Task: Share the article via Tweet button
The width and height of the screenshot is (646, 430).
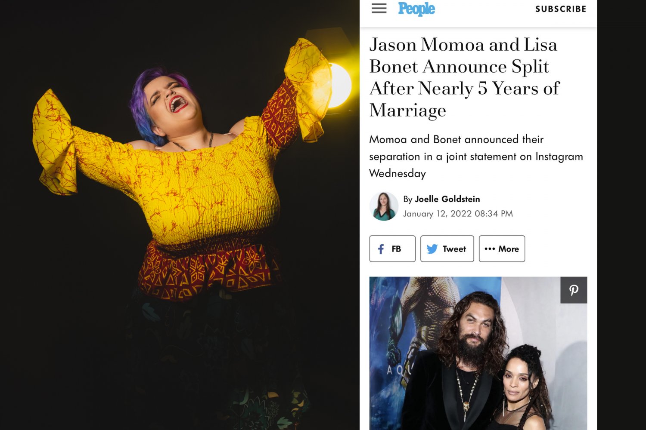Action: [447, 249]
